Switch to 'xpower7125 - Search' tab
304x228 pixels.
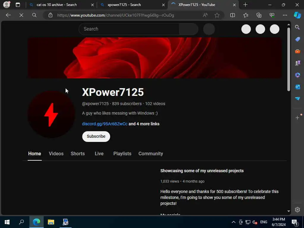coord(124,5)
